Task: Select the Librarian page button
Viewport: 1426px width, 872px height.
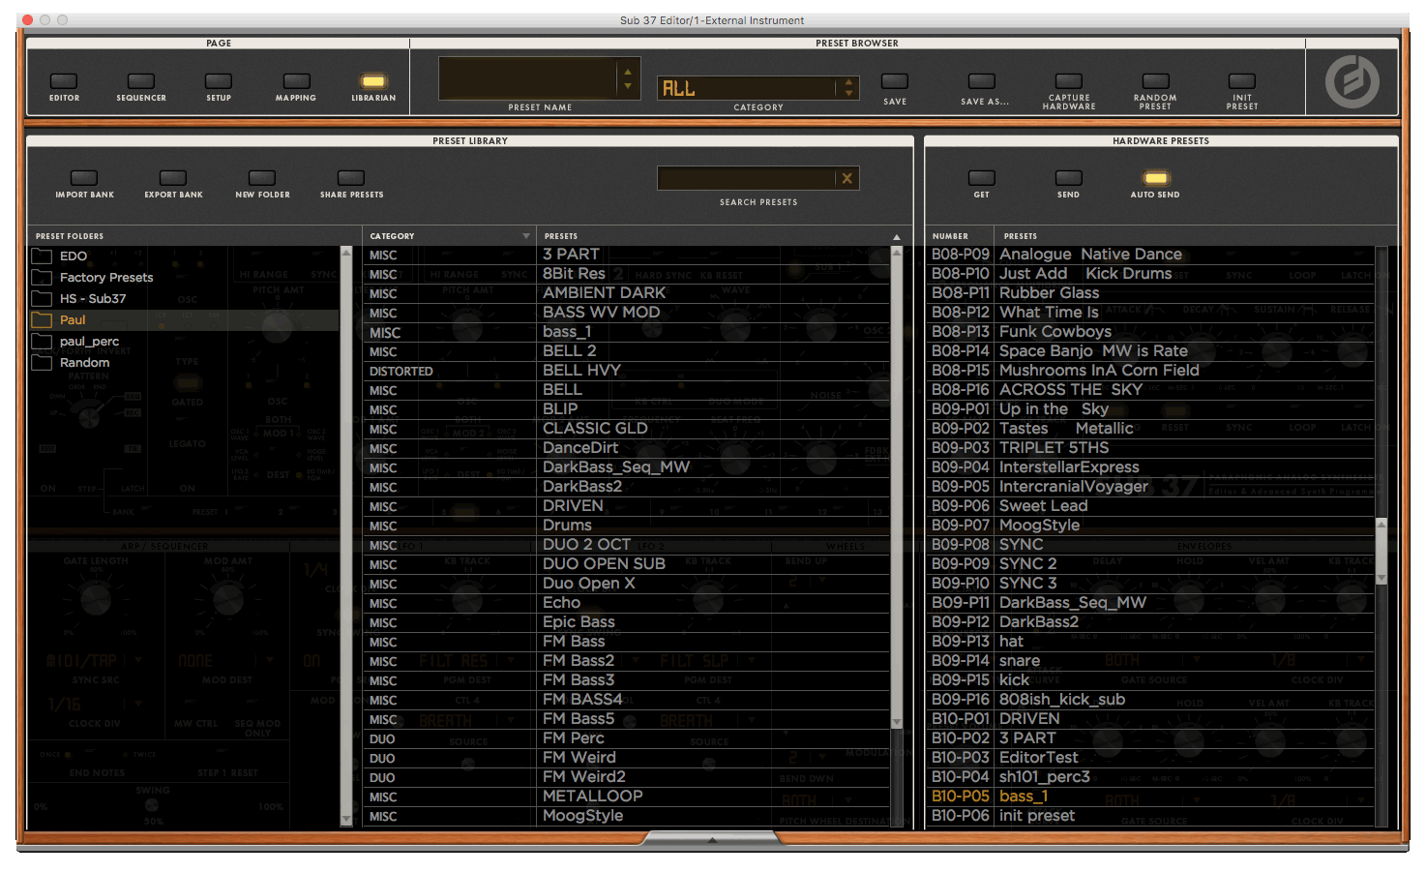Action: tap(373, 82)
